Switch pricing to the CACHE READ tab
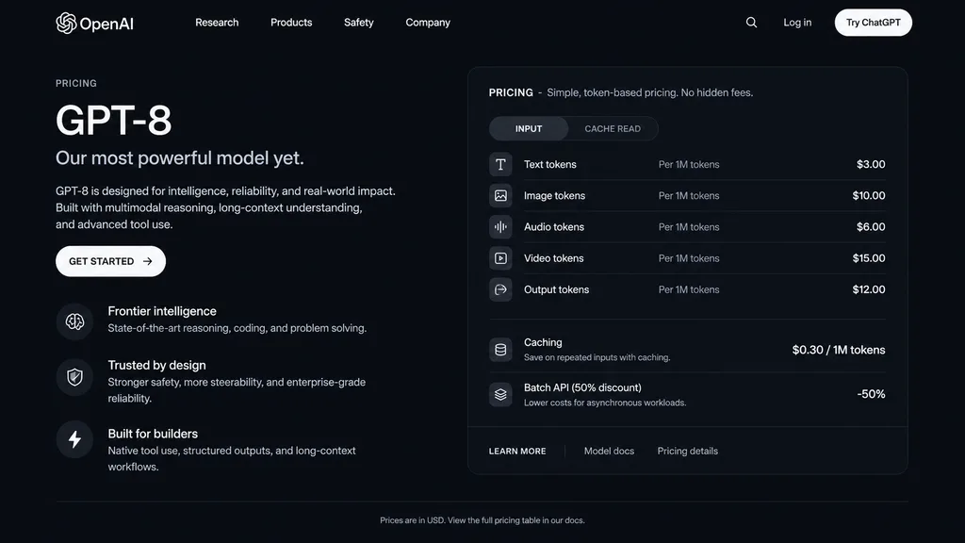Viewport: 965px width, 543px height. point(613,128)
